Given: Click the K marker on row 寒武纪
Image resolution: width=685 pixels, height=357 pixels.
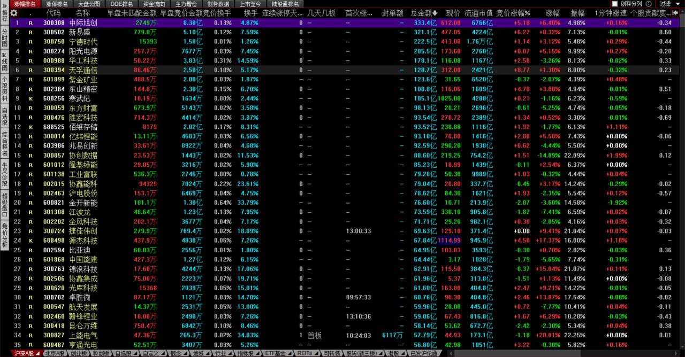Looking at the screenshot, I should [x=31, y=98].
